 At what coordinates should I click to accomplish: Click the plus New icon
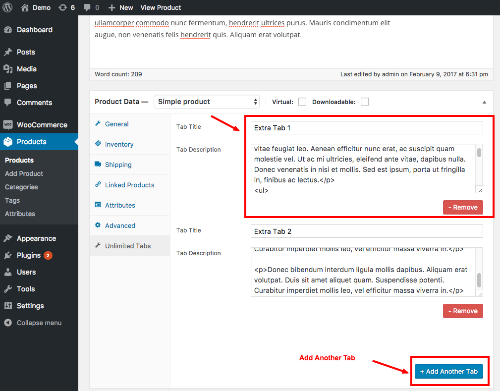coord(111,7)
